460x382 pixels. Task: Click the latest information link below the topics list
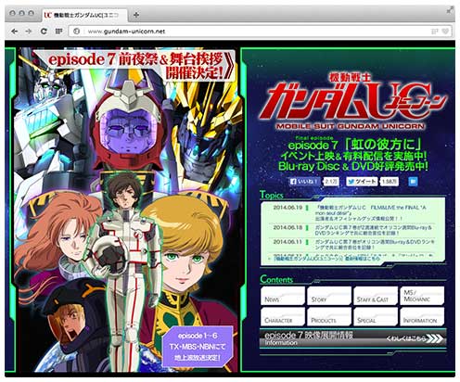click(326, 258)
